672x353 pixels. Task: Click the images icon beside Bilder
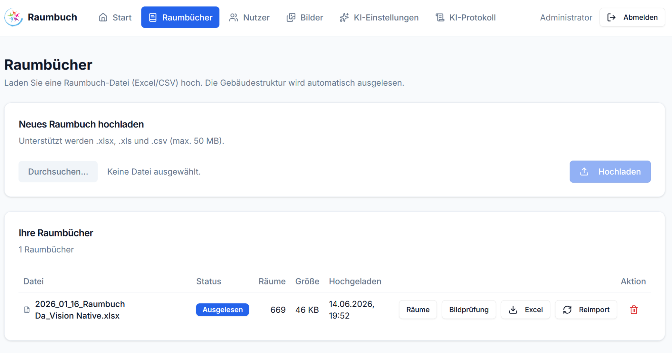291,17
